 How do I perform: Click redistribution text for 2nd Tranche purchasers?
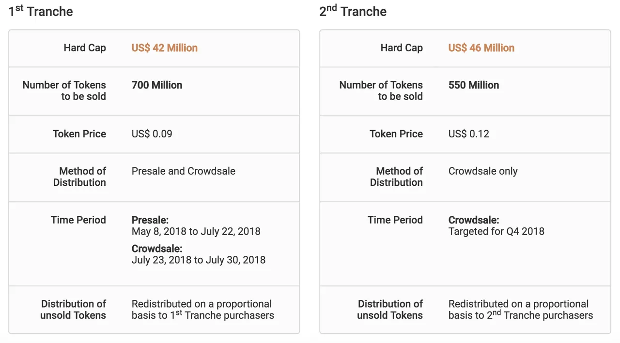tap(521, 310)
